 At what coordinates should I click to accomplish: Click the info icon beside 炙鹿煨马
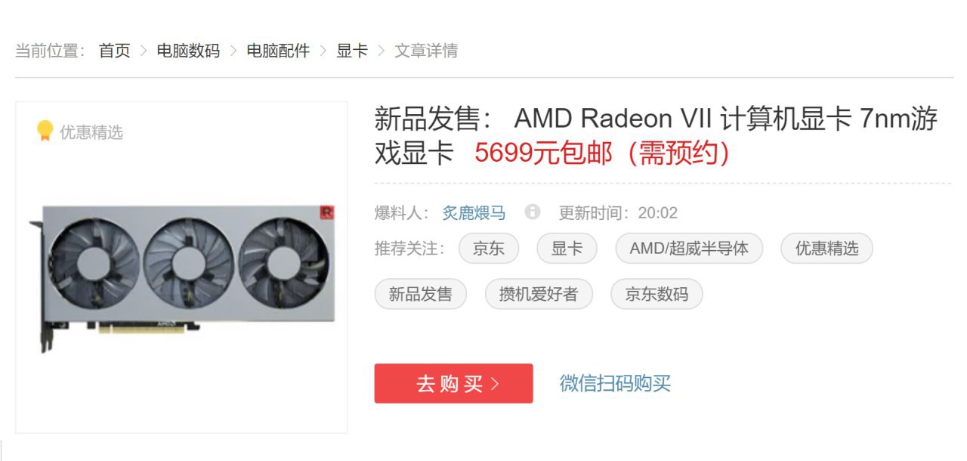pos(533,212)
